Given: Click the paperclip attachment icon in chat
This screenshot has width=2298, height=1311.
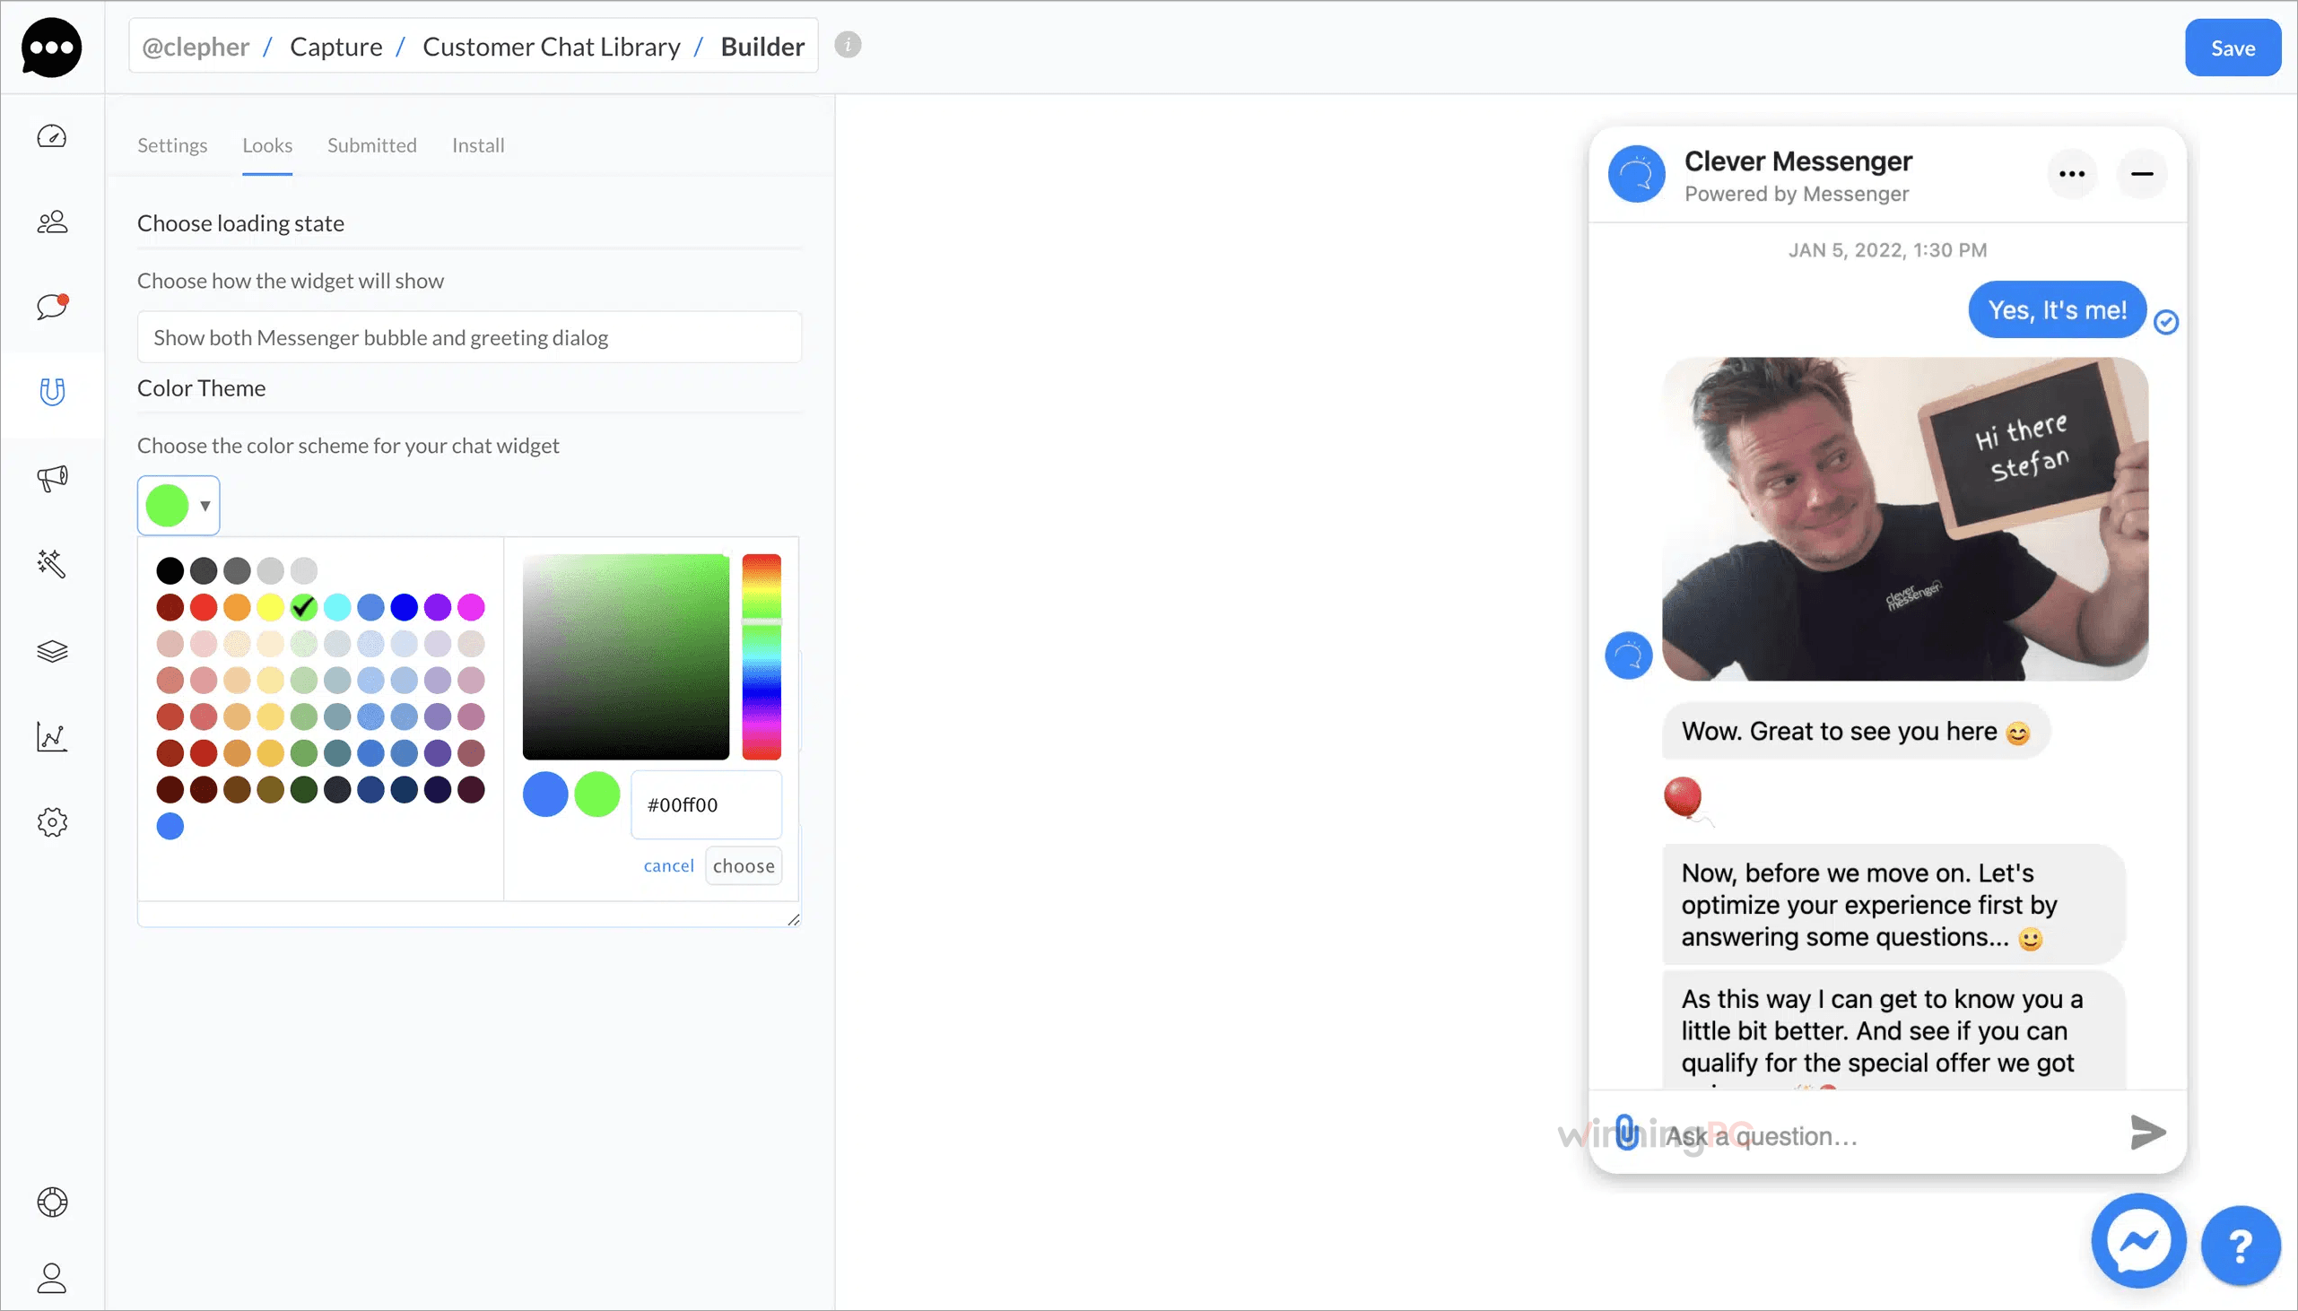Looking at the screenshot, I should (1626, 1133).
